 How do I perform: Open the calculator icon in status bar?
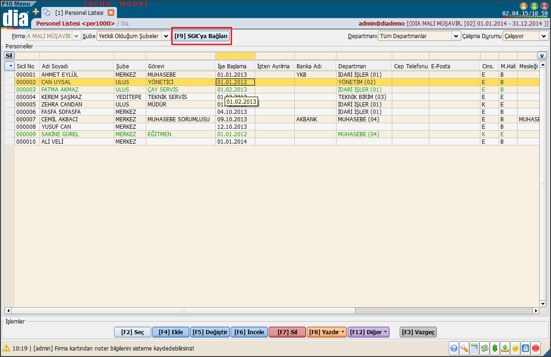[474, 348]
